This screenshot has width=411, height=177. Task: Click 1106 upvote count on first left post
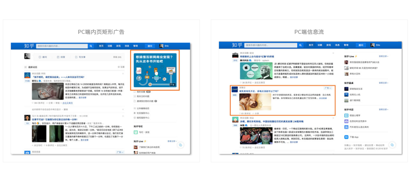27,81
